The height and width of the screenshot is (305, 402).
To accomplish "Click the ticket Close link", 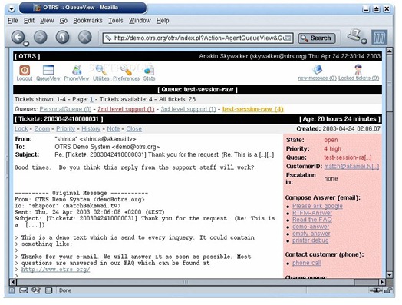I will tap(133, 128).
